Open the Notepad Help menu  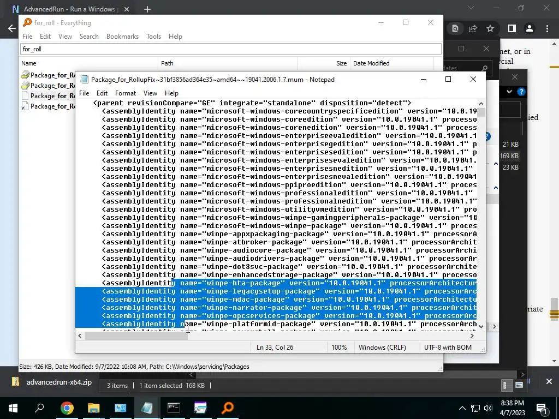pos(171,93)
